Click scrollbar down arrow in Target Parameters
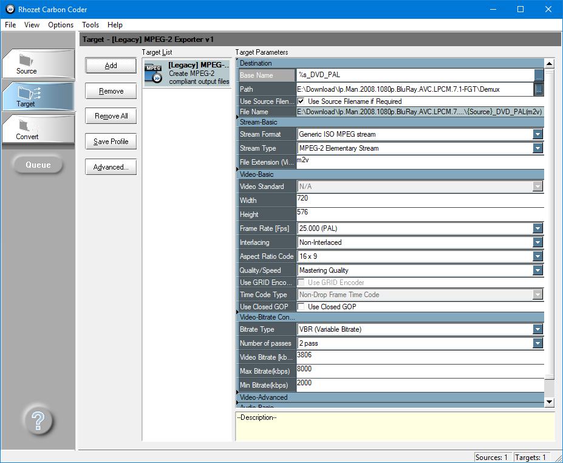This screenshot has height=463, width=563. pyautogui.click(x=549, y=402)
